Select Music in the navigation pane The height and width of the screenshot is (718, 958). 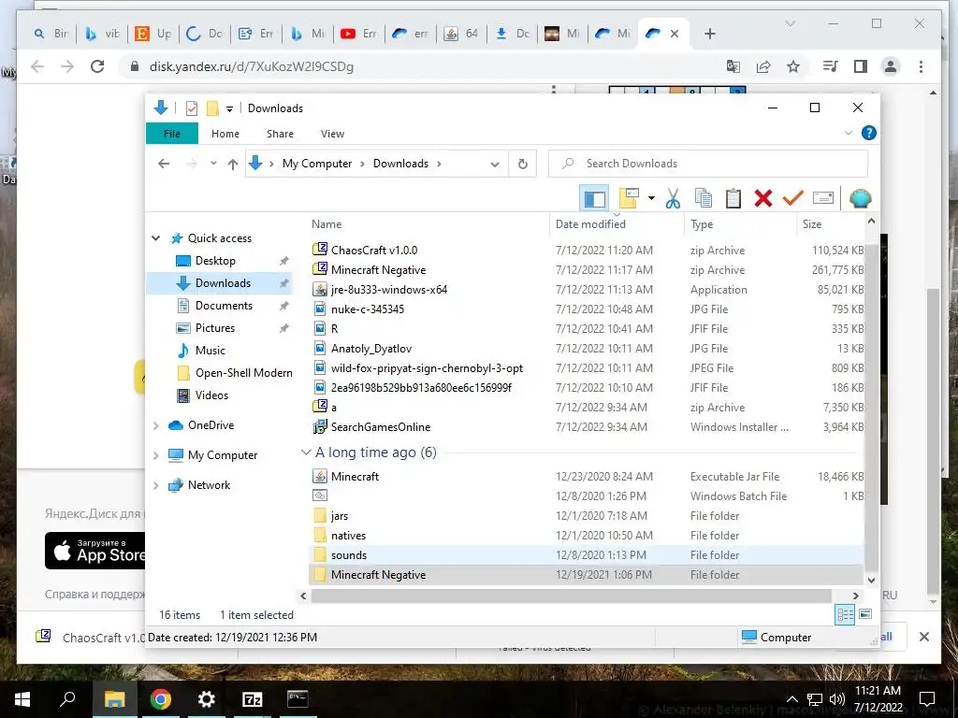[x=210, y=351]
